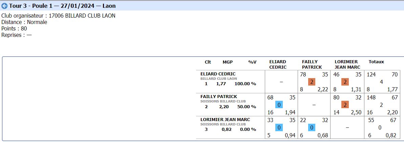Select the FAILLY PATRICK player name in second row
This screenshot has width=404, height=142.
click(x=219, y=97)
